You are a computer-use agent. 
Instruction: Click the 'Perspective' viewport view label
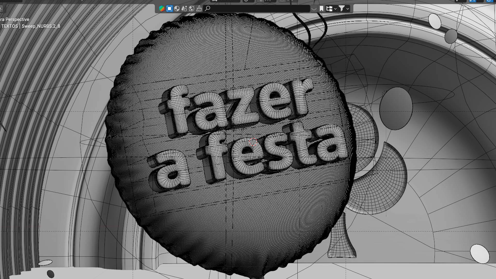(17, 19)
